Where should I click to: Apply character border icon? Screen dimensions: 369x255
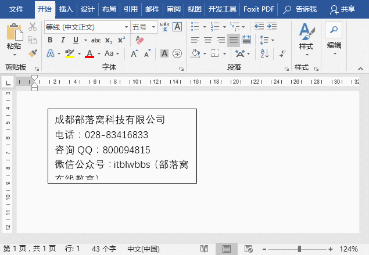[177, 27]
